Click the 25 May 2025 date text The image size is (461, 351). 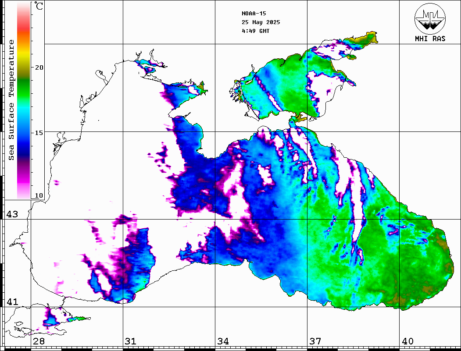coord(261,22)
